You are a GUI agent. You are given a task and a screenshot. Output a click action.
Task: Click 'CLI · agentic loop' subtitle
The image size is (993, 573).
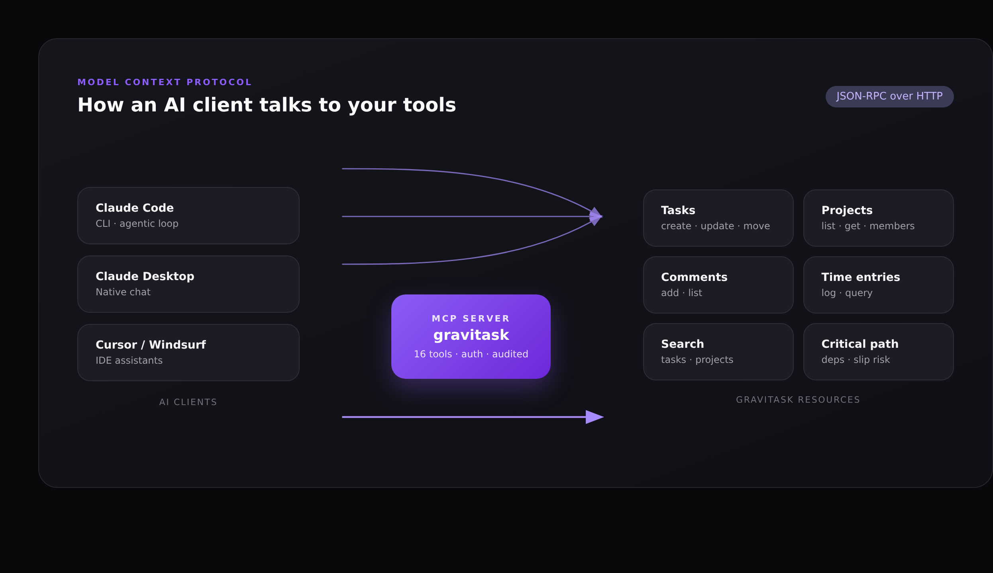click(137, 224)
